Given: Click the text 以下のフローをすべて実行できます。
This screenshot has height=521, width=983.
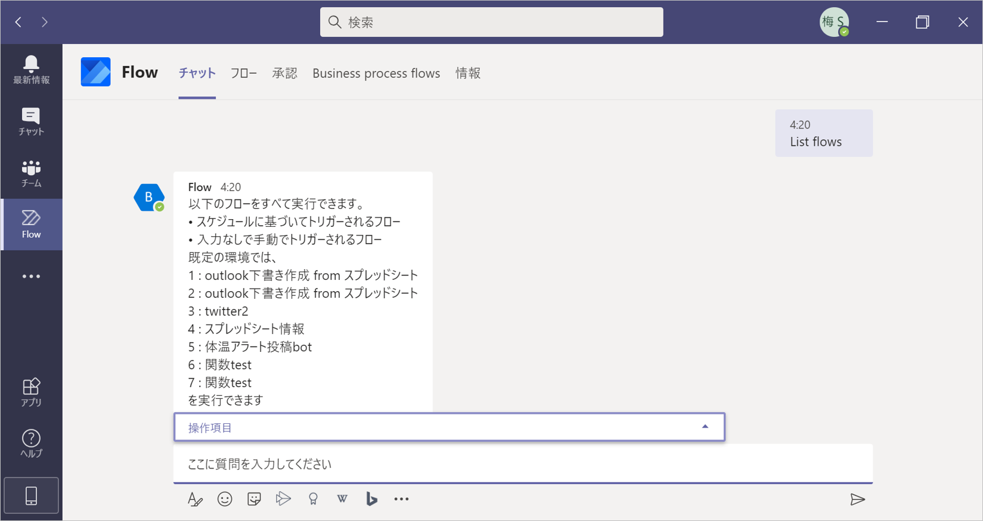Looking at the screenshot, I should pyautogui.click(x=277, y=204).
